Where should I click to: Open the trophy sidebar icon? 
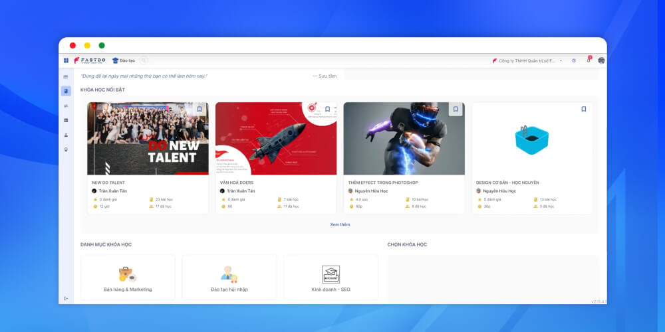point(66,149)
